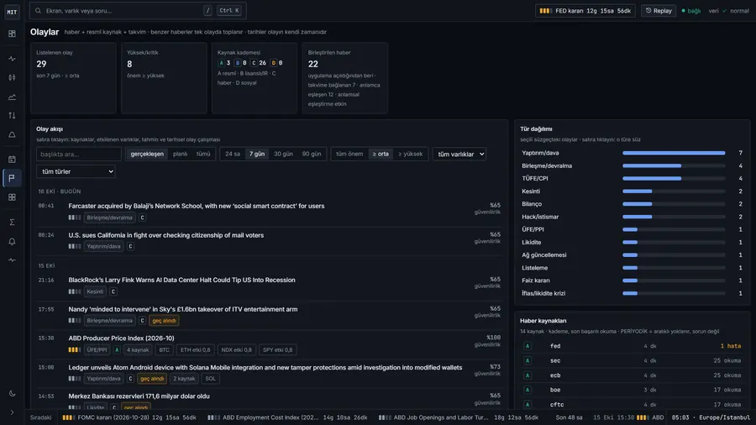Click the A tier badge next to ecb source
Image resolution: width=756 pixels, height=425 pixels.
coord(528,375)
